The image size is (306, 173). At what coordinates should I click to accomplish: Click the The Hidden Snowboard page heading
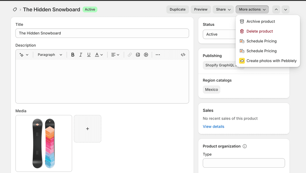[x=52, y=9]
